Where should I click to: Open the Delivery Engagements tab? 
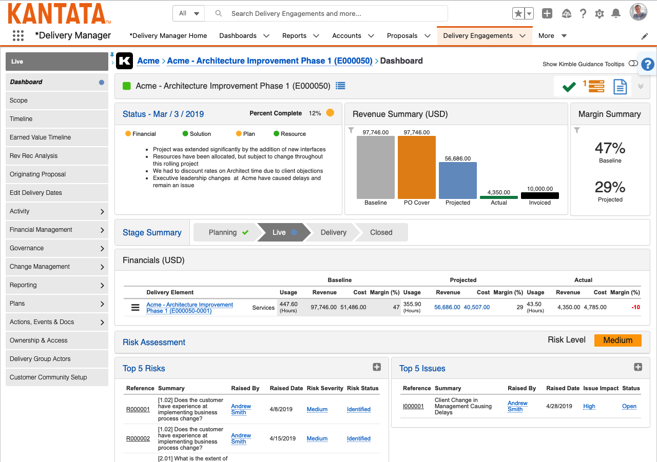[477, 36]
